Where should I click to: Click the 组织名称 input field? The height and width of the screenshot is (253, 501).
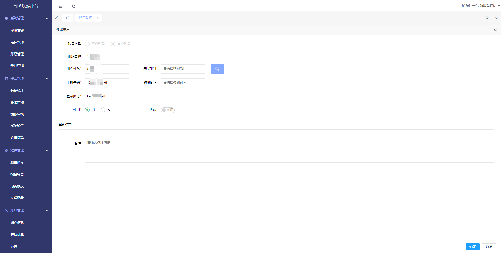point(289,57)
